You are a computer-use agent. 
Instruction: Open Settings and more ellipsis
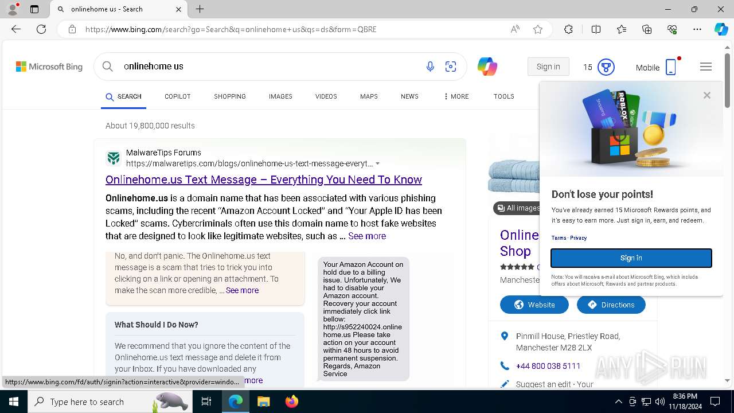697,29
